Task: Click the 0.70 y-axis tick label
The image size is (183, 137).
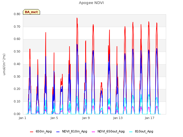Action: (x=17, y=27)
